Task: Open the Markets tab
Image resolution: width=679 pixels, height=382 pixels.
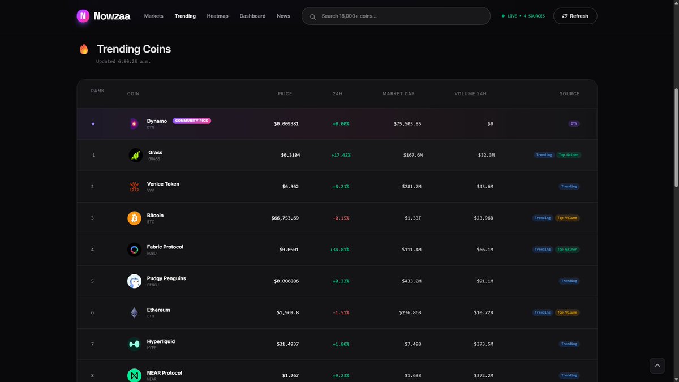Action: (154, 16)
